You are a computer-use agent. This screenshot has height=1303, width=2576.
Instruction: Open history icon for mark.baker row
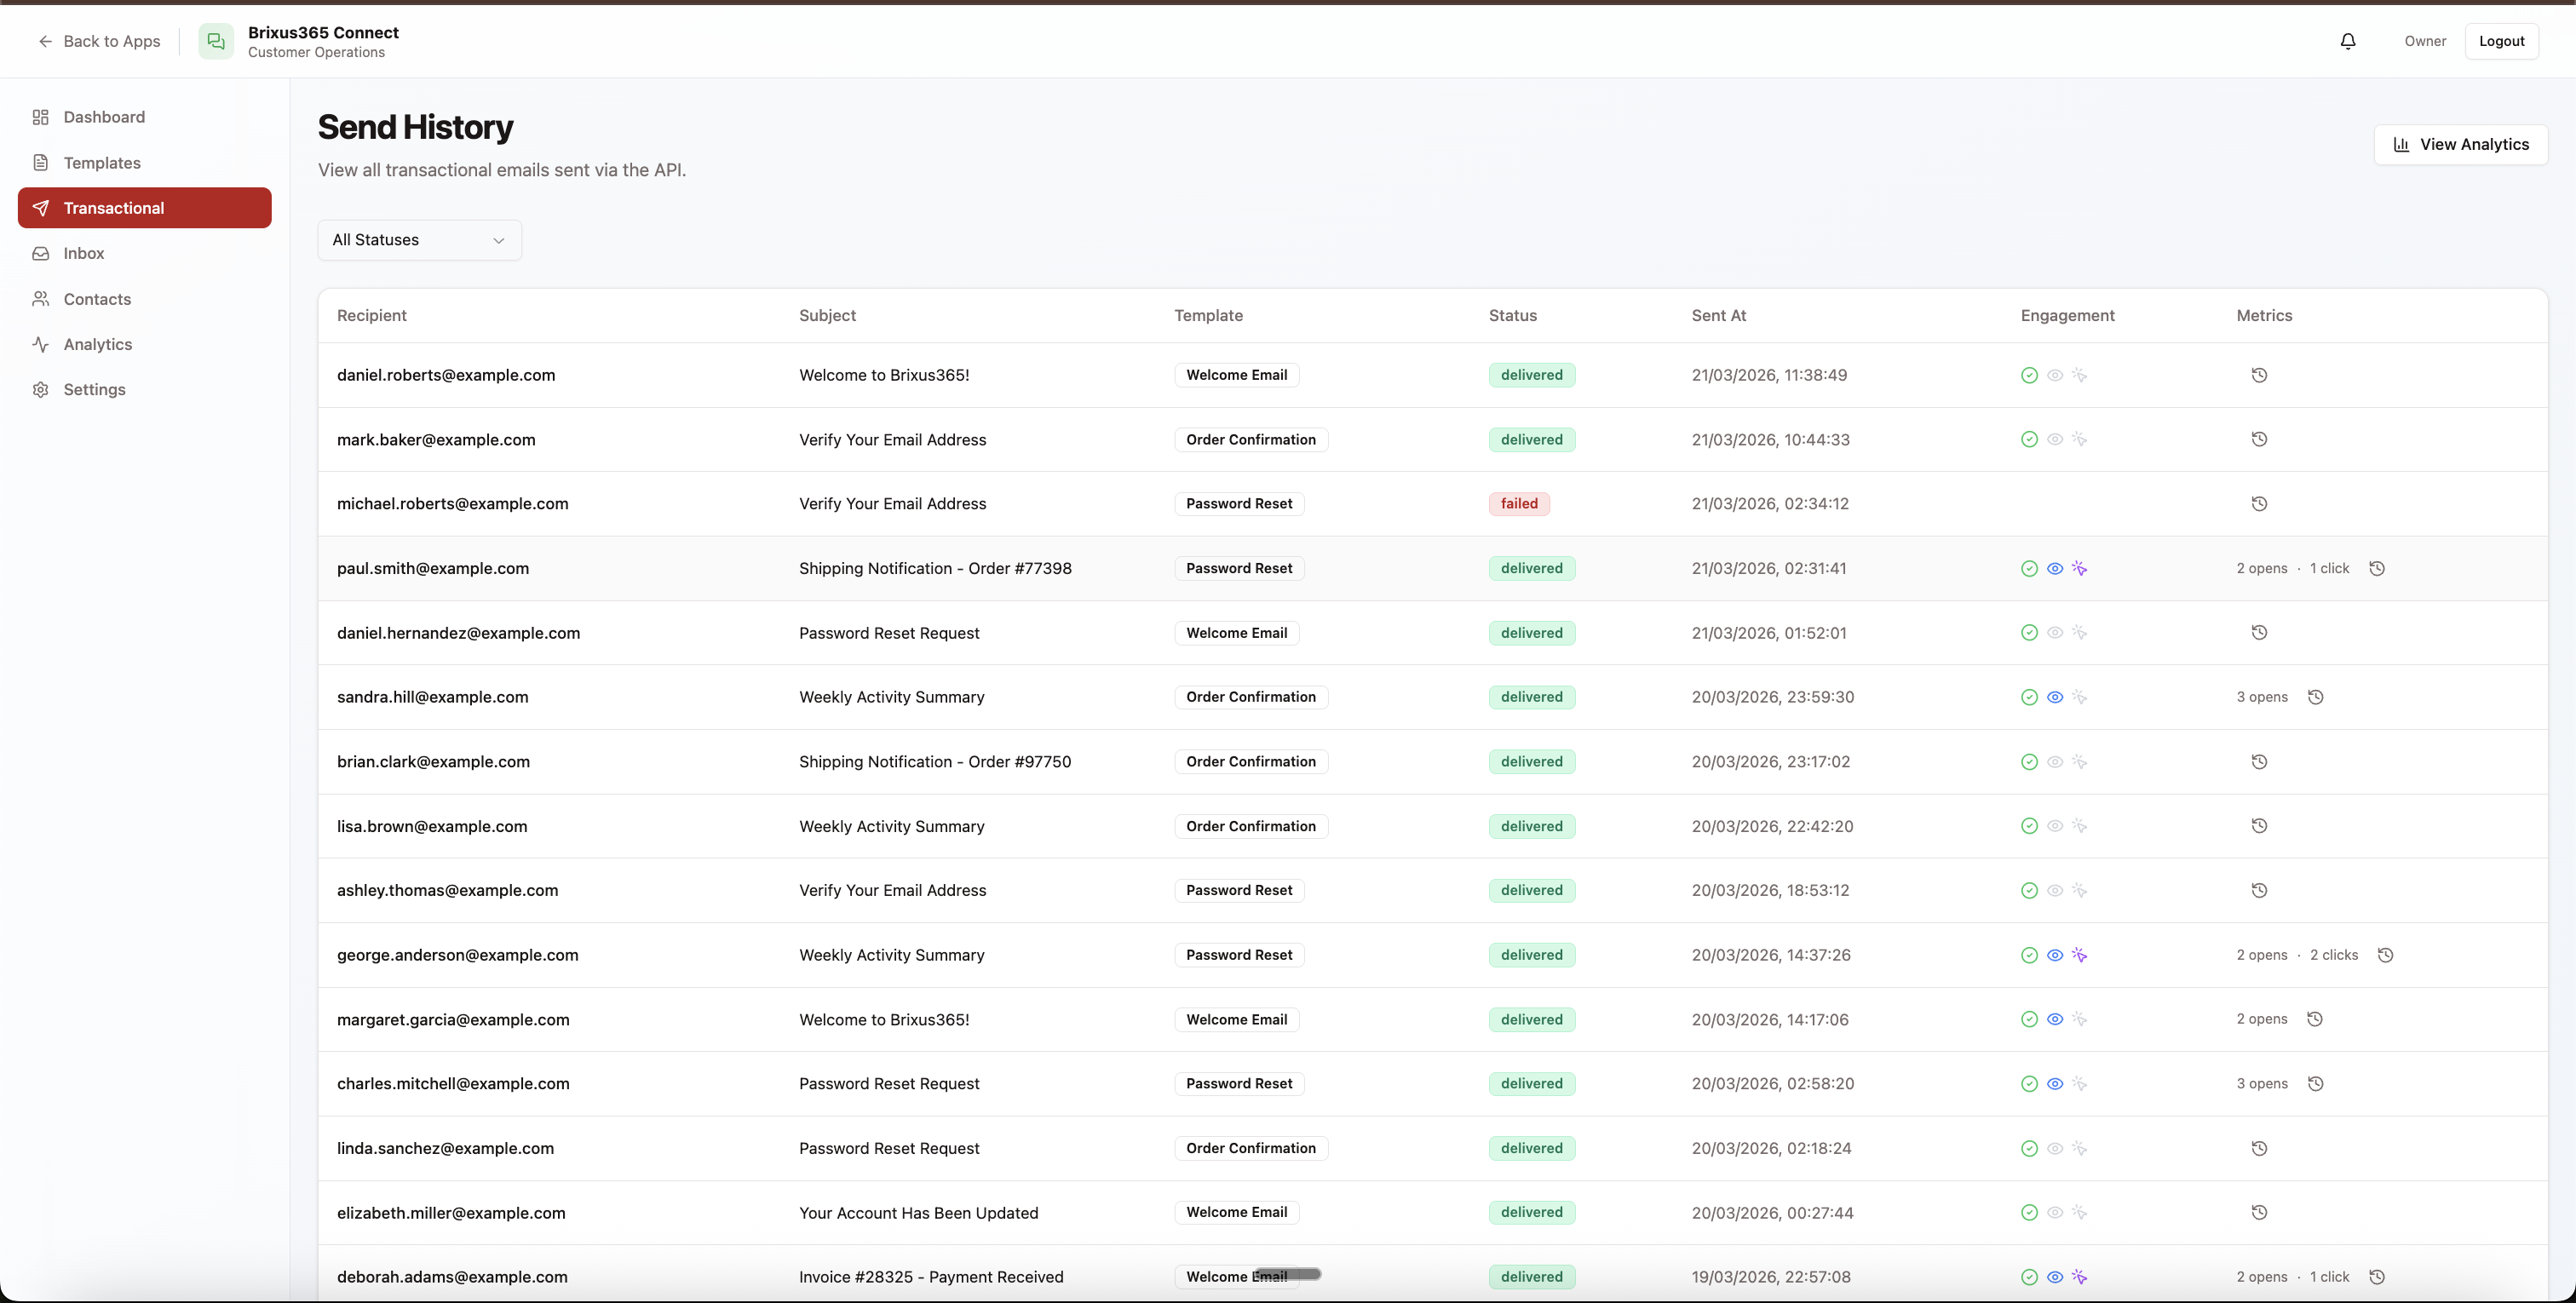2259,439
